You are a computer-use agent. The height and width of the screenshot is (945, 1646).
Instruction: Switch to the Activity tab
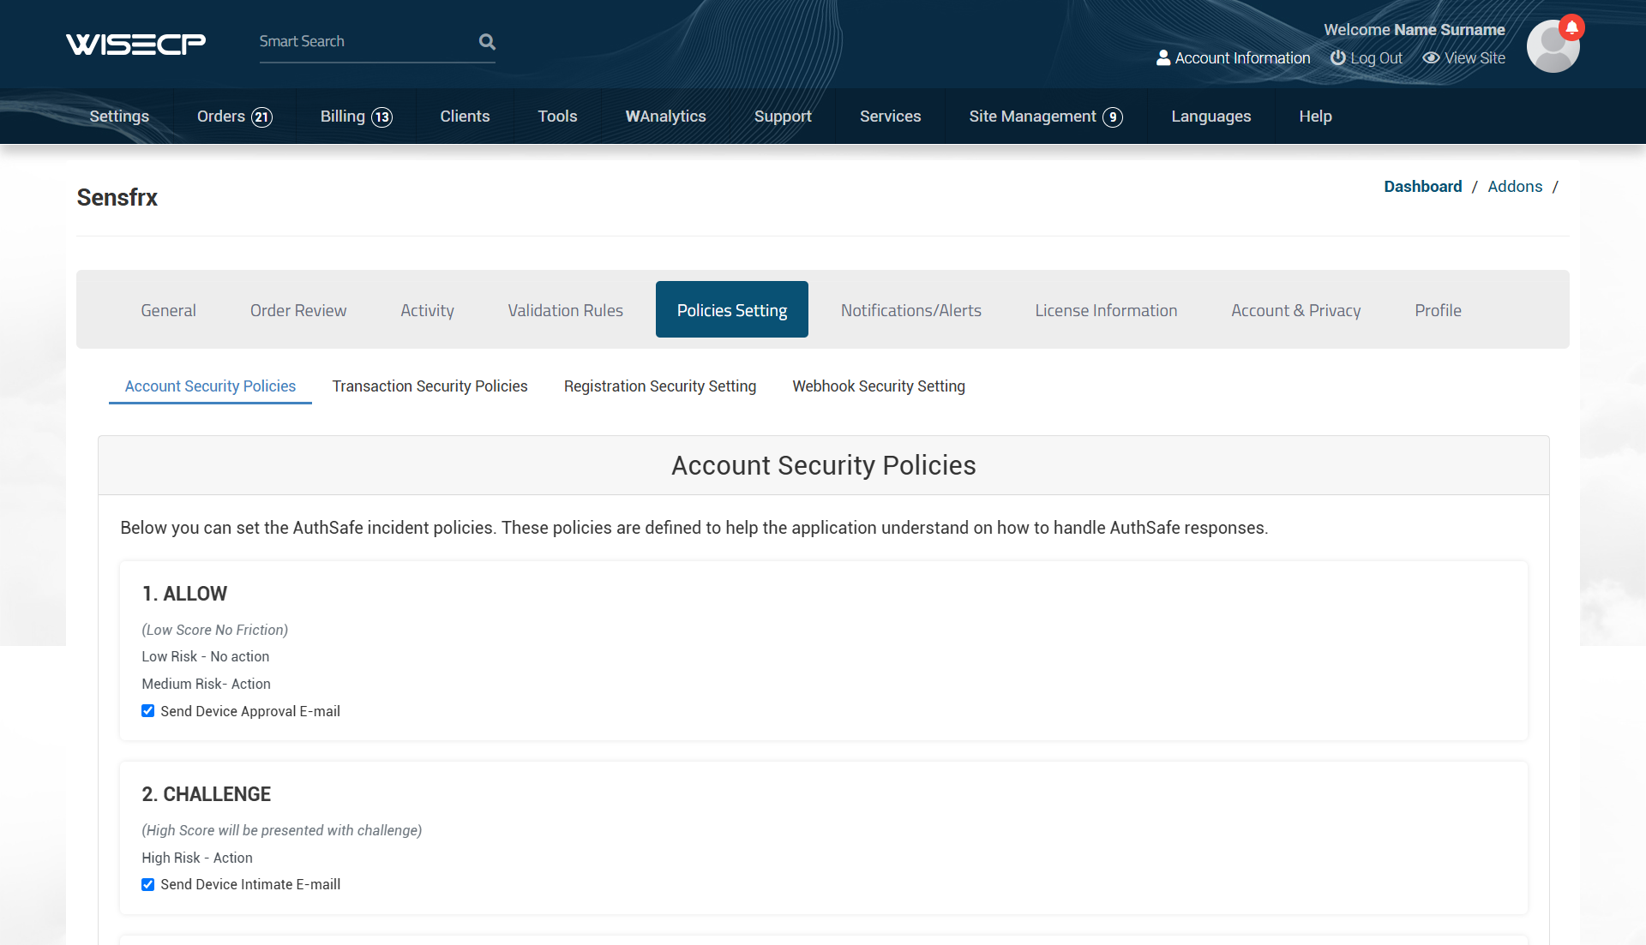427,310
